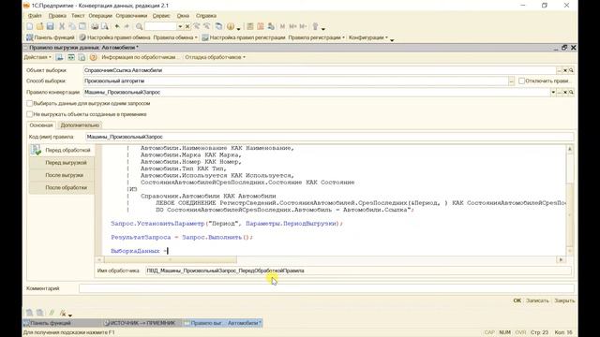Toggle Выбирать данные для выгрузки одним запросом
Image resolution: width=600 pixels, height=337 pixels.
point(29,104)
